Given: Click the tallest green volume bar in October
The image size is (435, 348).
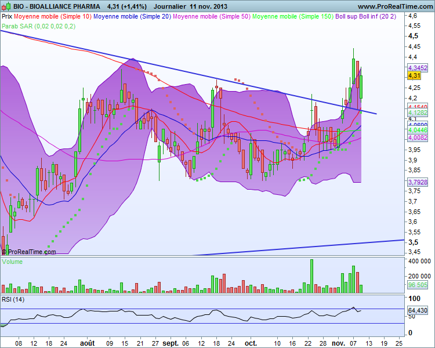Looking at the screenshot, I should point(311,276).
